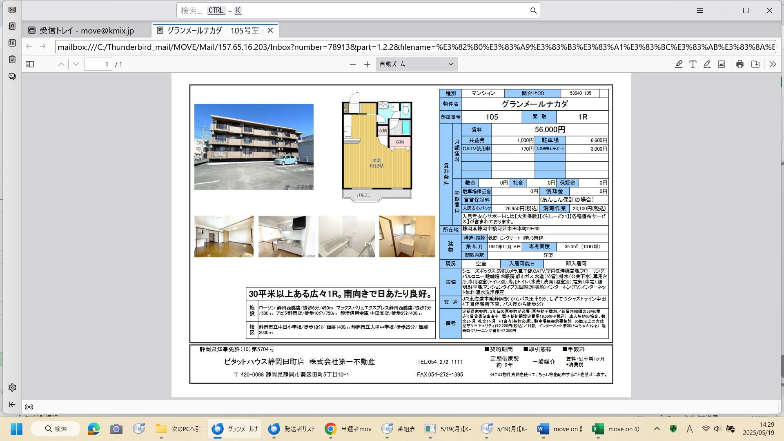Select the add text annotation tool
The image size is (784, 441).
[x=693, y=64]
